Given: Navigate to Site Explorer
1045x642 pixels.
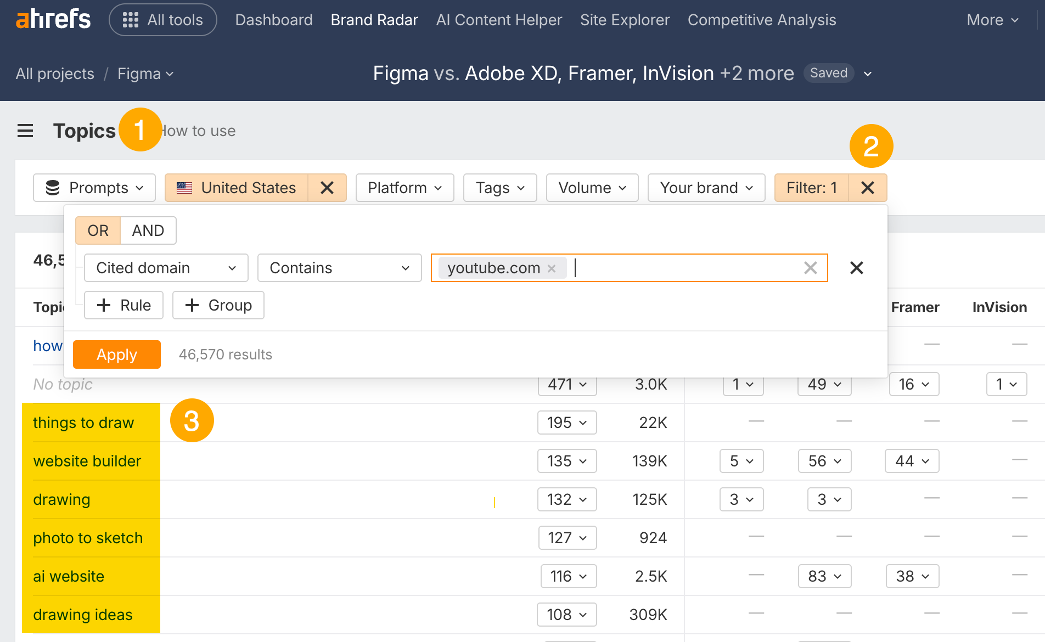Looking at the screenshot, I should [x=625, y=20].
